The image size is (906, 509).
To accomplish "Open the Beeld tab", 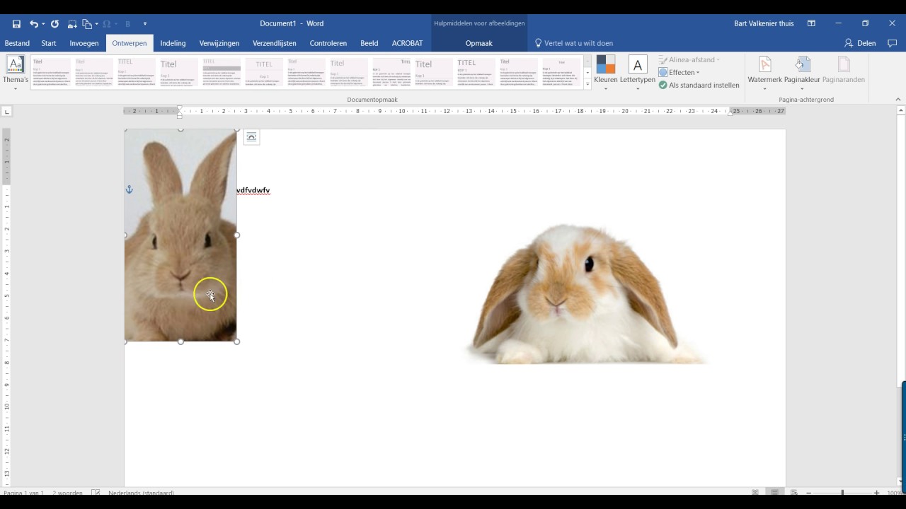I will (369, 43).
